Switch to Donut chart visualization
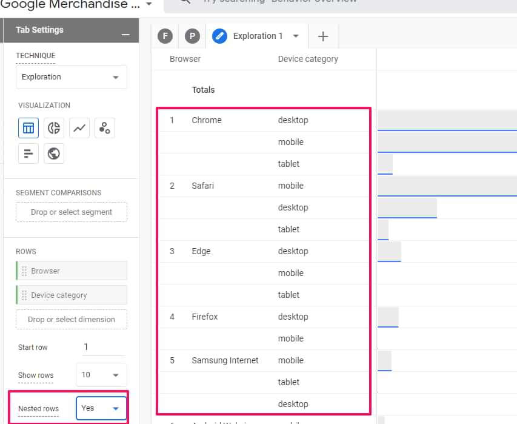 coord(54,128)
